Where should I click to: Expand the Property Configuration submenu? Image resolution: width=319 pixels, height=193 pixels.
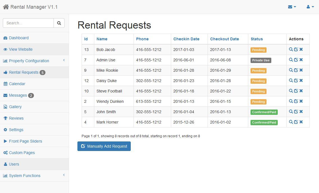[x=29, y=61]
